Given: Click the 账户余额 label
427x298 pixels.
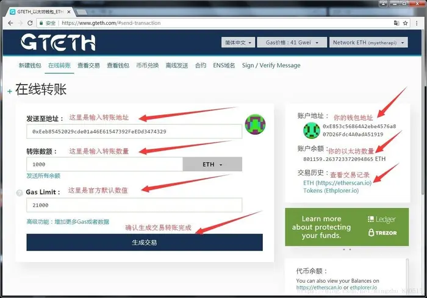Looking at the screenshot, I should pos(313,149).
